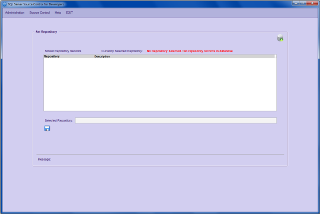Click the database repository icon
The image size is (320, 214).
[280, 38]
